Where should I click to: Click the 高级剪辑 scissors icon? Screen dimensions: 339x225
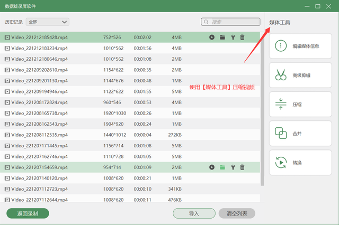(x=281, y=75)
